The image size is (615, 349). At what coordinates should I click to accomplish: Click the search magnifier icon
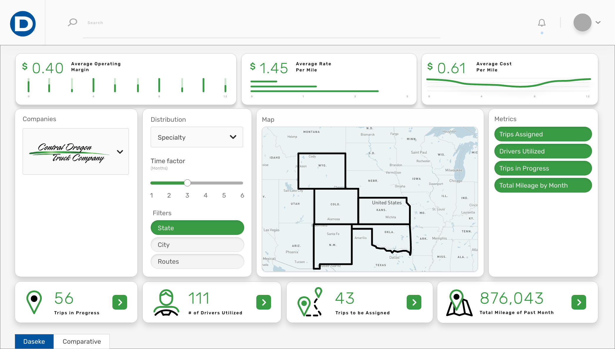point(72,22)
